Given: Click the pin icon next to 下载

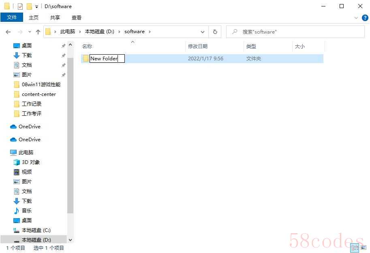Looking at the screenshot, I should pos(63,55).
